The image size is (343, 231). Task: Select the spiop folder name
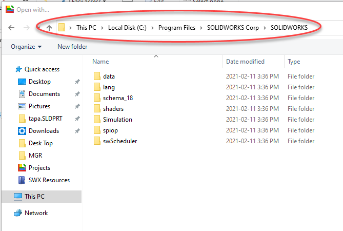(x=110, y=130)
